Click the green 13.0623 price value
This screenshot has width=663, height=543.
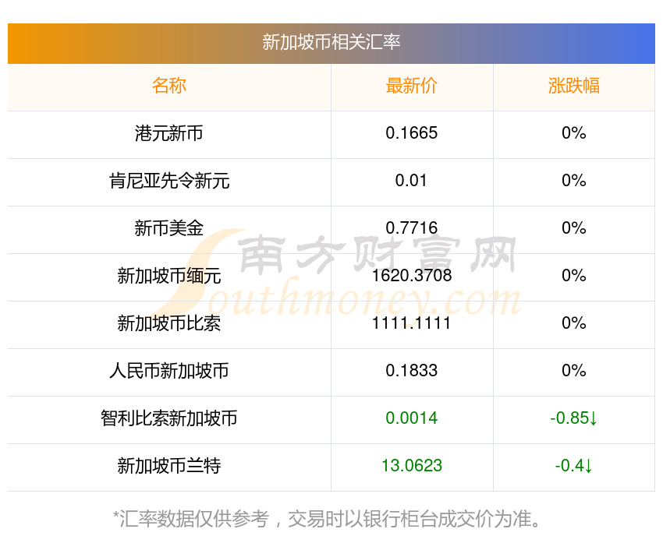pyautogui.click(x=411, y=466)
